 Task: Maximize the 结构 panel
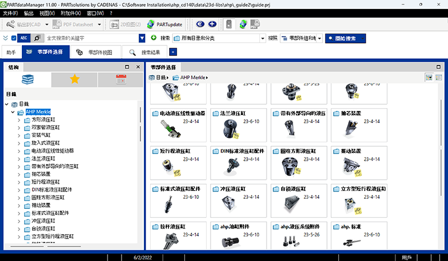tap(127, 67)
